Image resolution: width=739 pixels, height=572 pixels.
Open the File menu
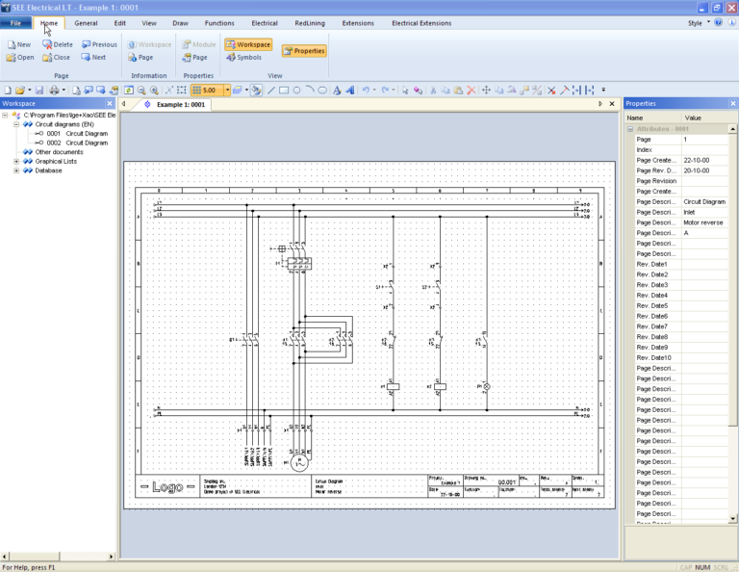(x=15, y=23)
